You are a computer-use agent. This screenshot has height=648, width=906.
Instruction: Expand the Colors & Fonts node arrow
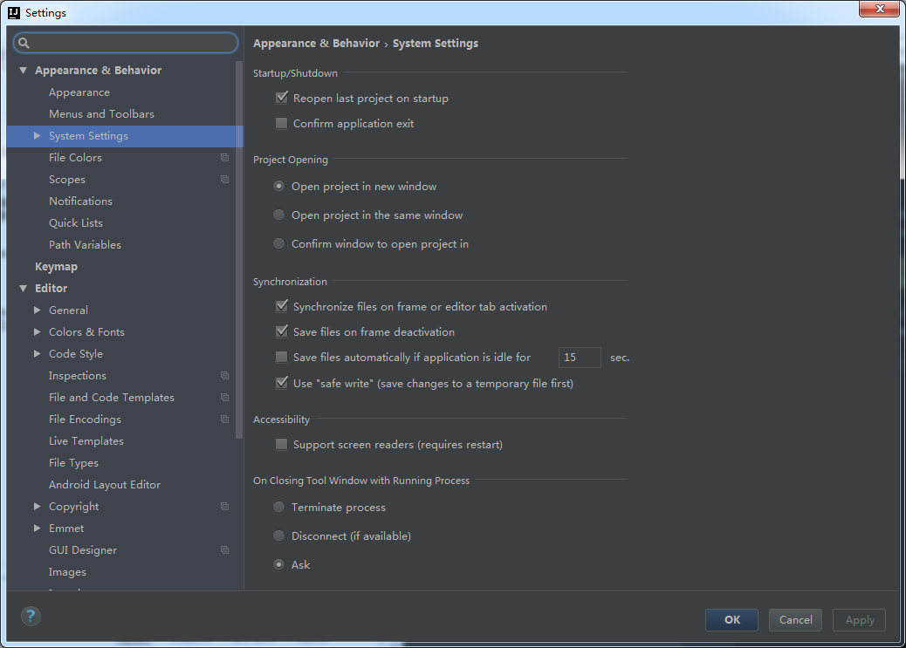[37, 332]
